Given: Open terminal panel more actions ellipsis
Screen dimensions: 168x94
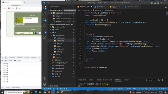Looking at the screenshot, I should tap(166, 80).
